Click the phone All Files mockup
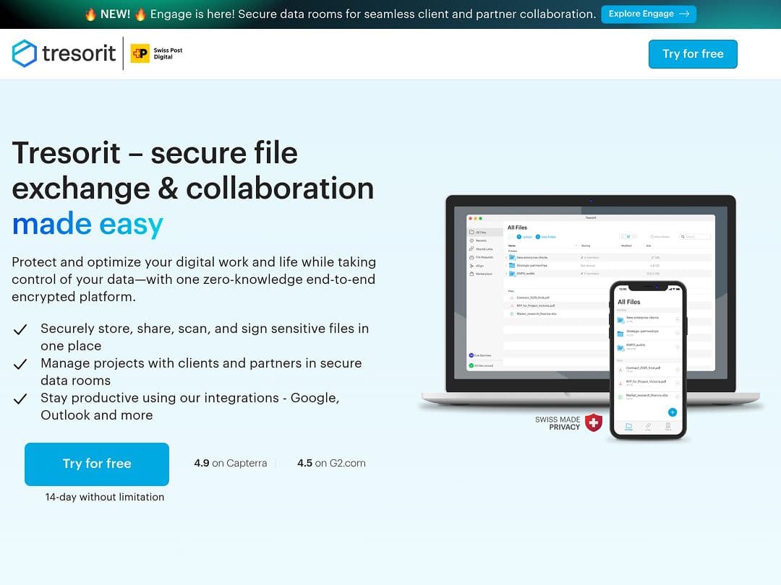Image resolution: width=781 pixels, height=585 pixels. click(648, 360)
